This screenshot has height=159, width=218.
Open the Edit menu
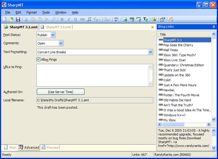(x=18, y=12)
